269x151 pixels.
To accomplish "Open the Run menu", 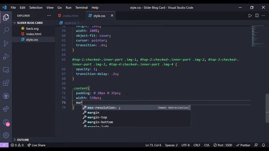I will click(68, 8).
